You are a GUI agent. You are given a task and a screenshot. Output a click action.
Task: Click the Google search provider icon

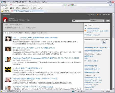pyautogui.click(x=72, y=5)
